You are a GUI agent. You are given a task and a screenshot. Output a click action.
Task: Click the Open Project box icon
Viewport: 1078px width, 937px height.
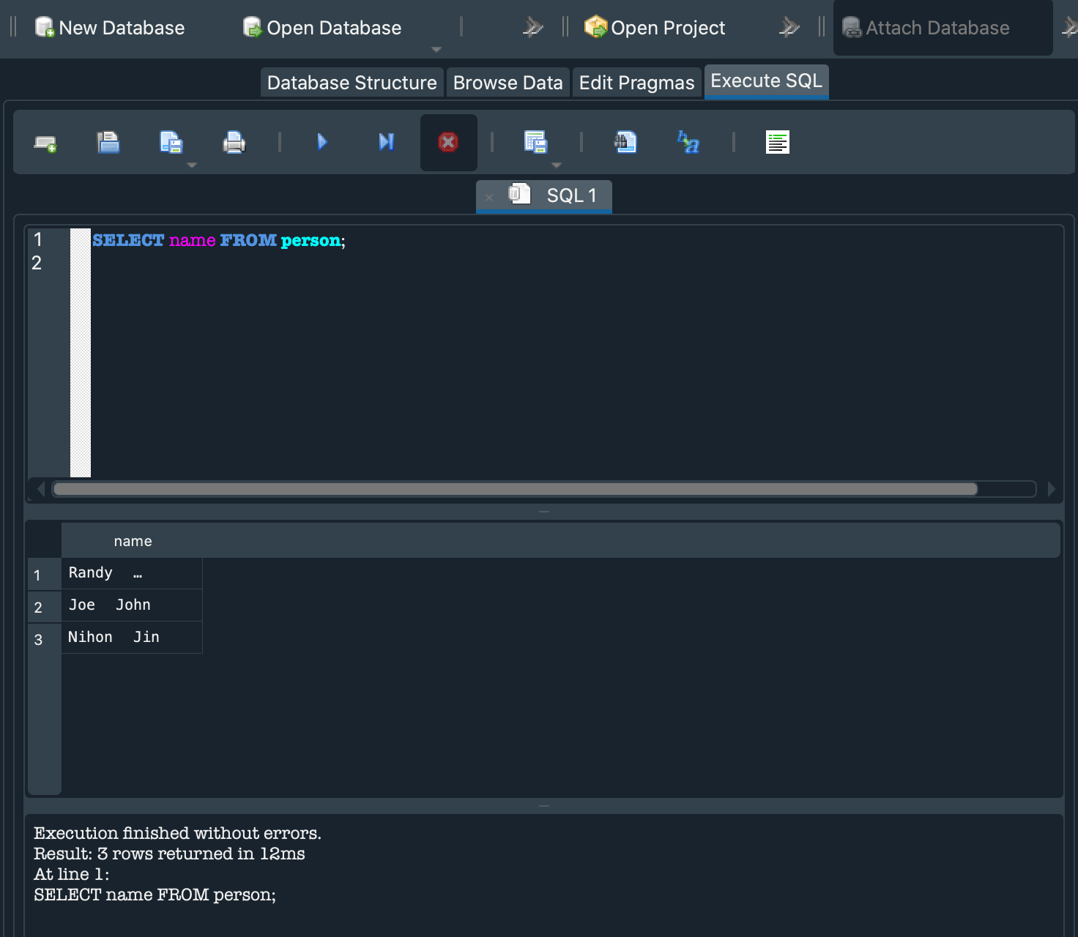tap(595, 27)
